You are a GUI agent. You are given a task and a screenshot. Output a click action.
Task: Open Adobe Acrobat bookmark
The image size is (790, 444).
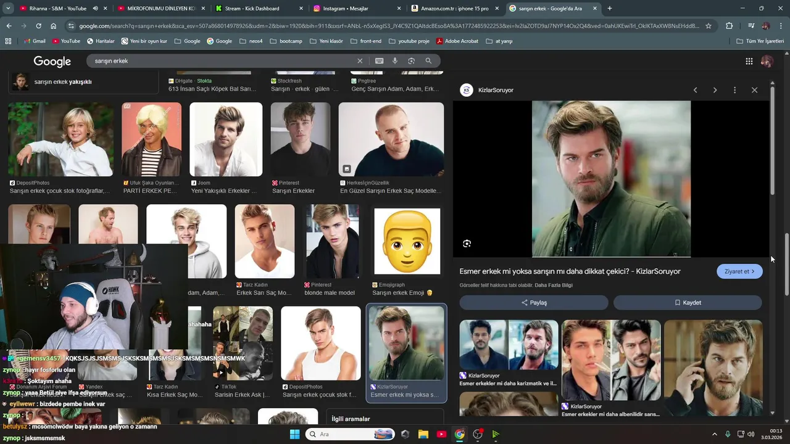click(457, 41)
